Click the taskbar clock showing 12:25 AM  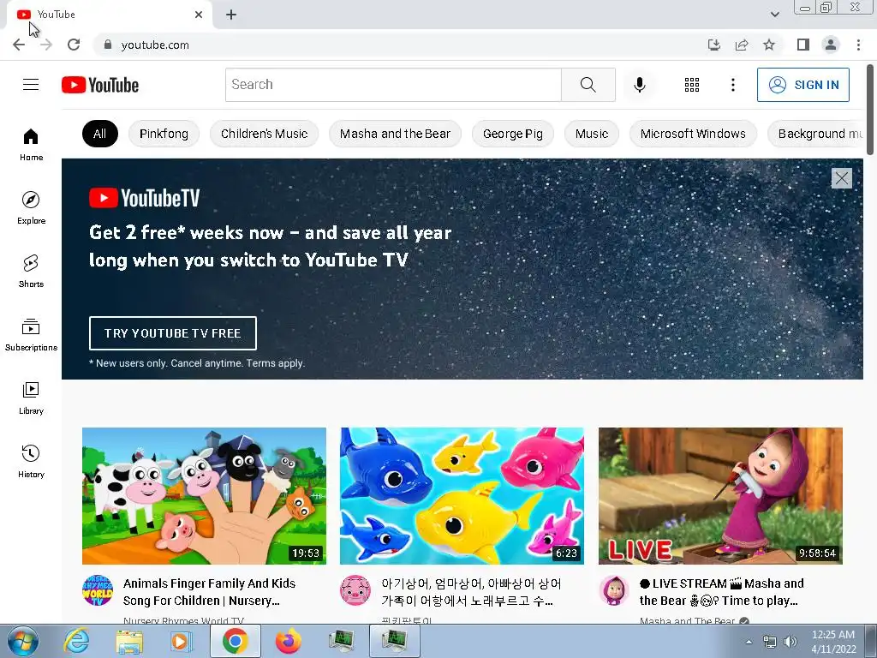pyautogui.click(x=833, y=641)
